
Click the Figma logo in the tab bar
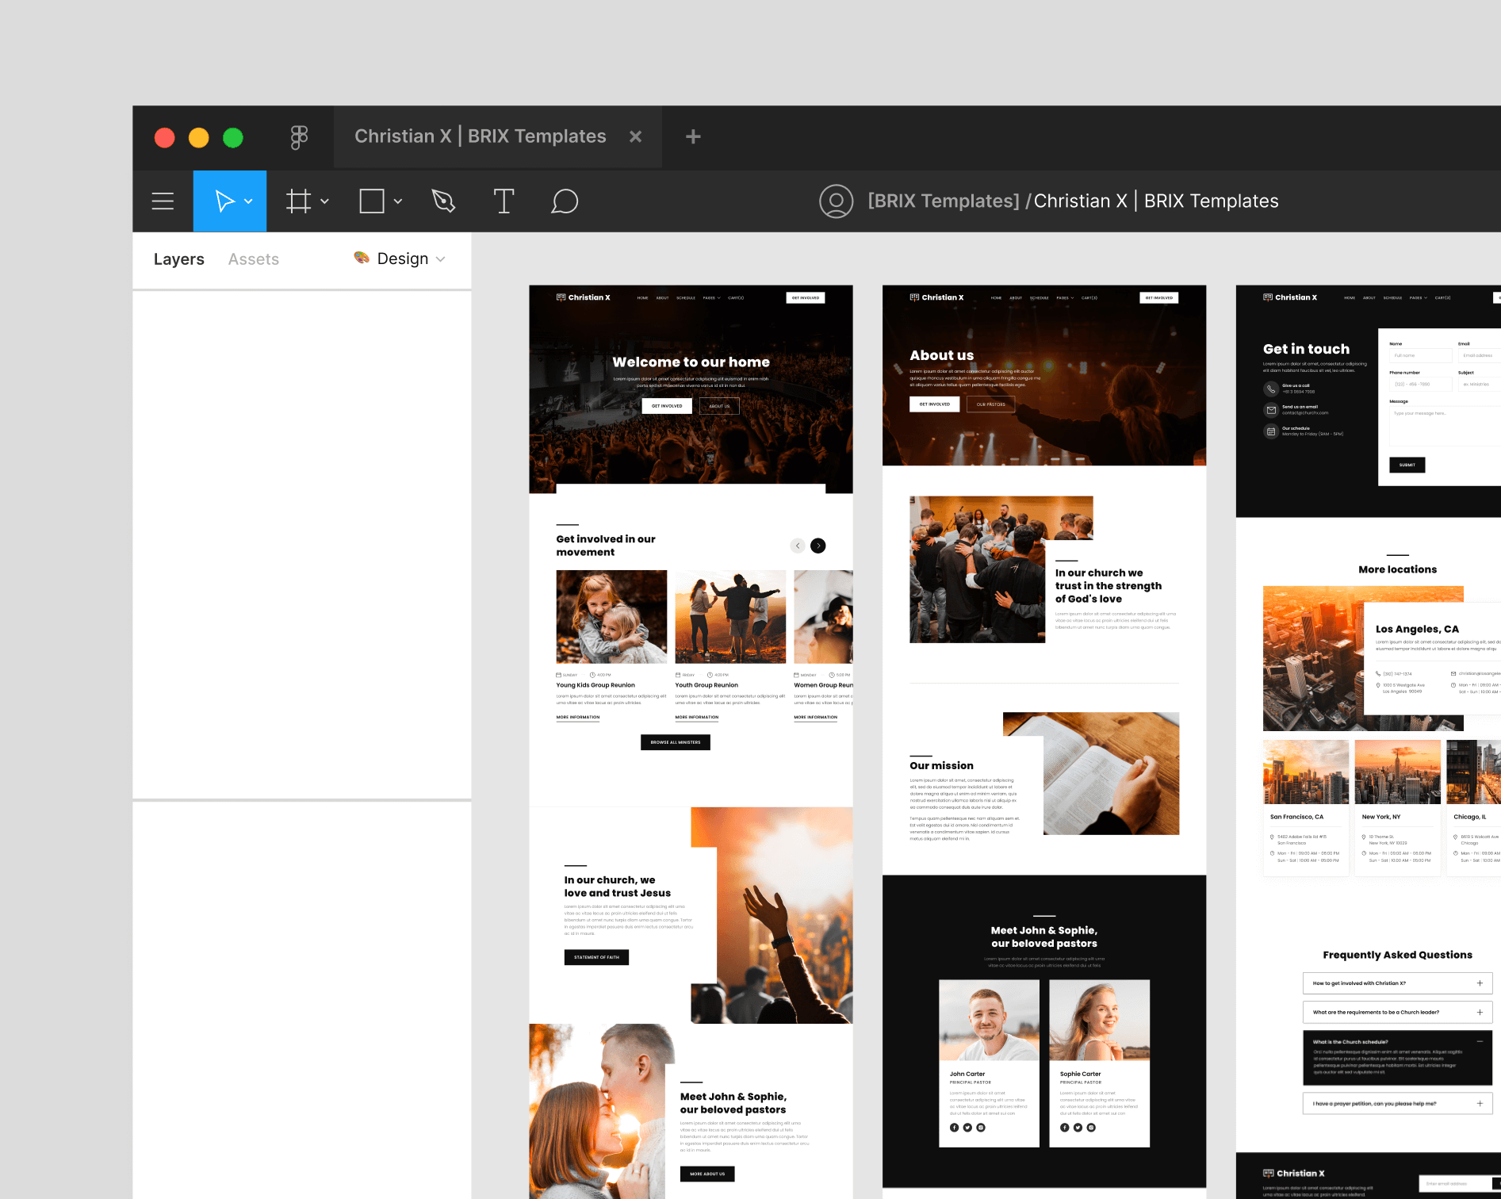[297, 136]
